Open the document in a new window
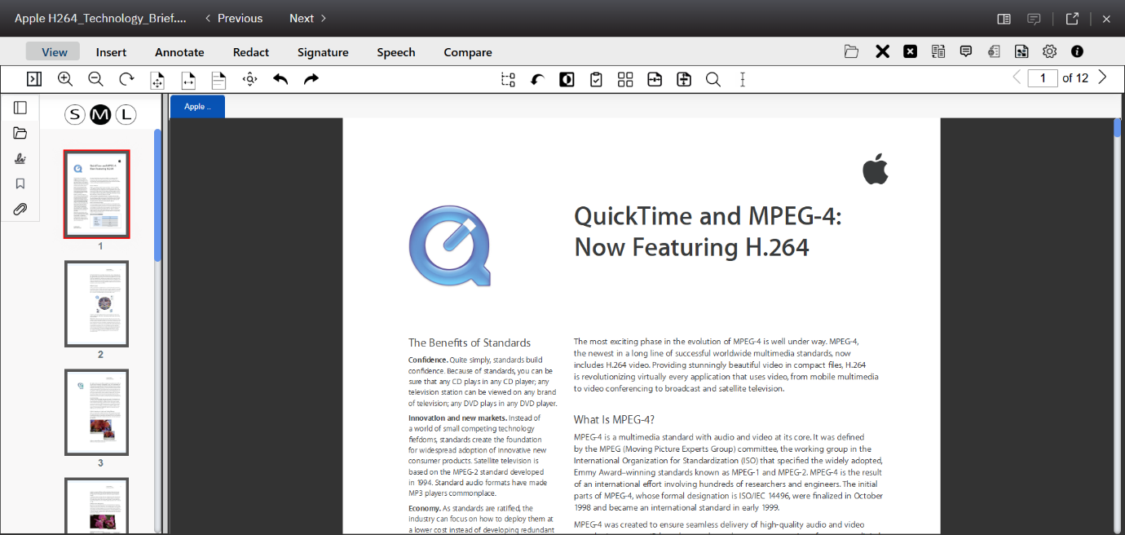The height and width of the screenshot is (535, 1125). (1073, 19)
